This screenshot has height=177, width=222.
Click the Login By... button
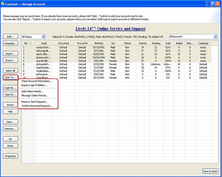click(x=11, y=88)
